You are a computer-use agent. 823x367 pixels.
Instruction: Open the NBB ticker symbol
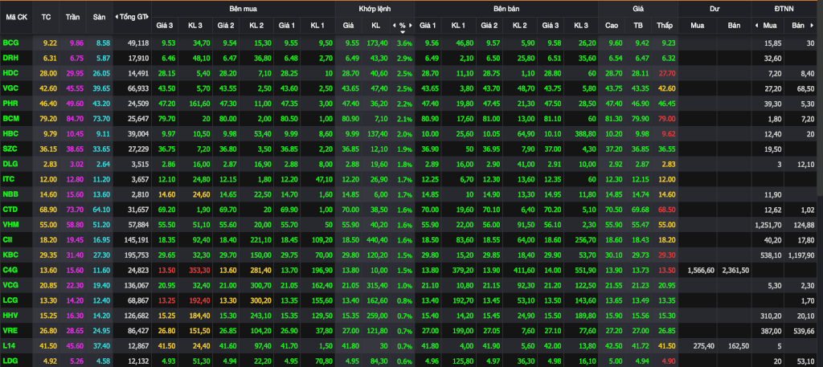(x=10, y=195)
